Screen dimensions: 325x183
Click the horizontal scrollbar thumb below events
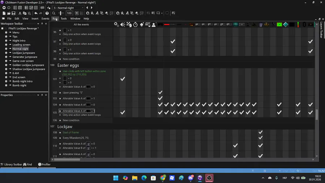pyautogui.click(x=67, y=159)
